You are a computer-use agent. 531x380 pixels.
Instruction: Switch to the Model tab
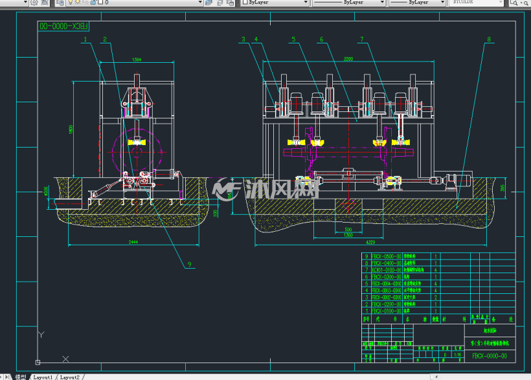tap(20, 377)
